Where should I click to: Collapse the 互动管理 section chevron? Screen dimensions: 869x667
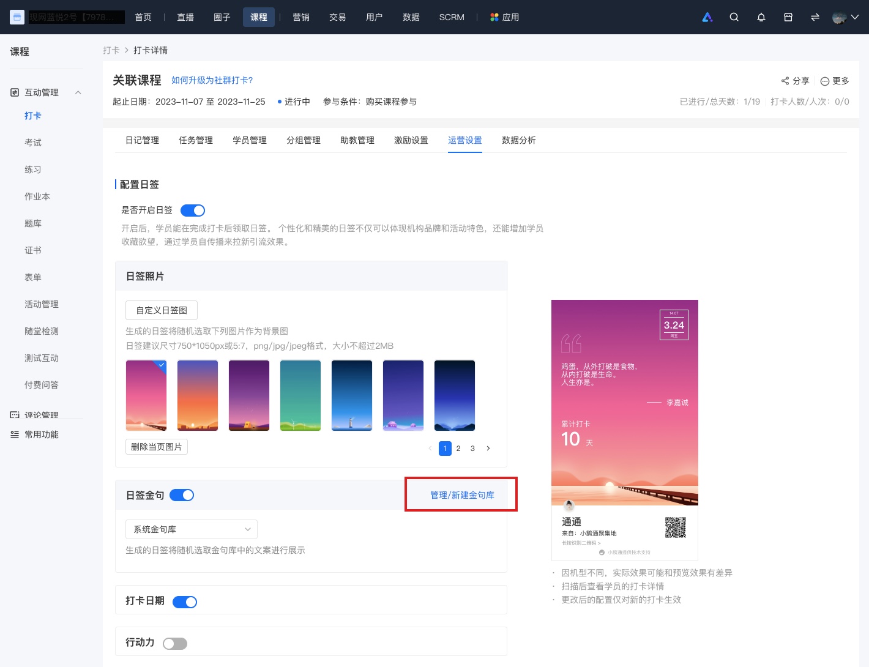tap(78, 92)
